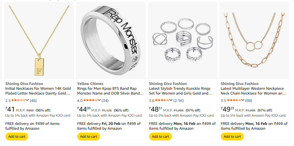Open the silver knuckle rings set image

(182, 41)
